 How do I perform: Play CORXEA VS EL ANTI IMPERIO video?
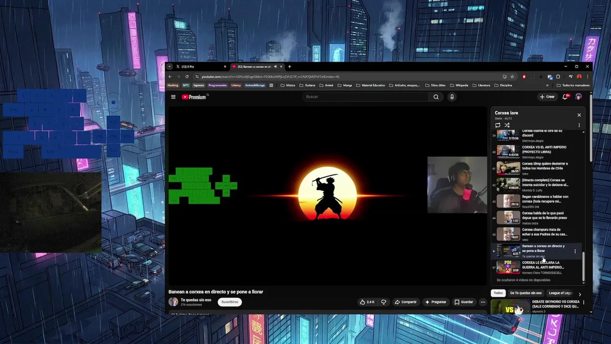click(x=537, y=151)
